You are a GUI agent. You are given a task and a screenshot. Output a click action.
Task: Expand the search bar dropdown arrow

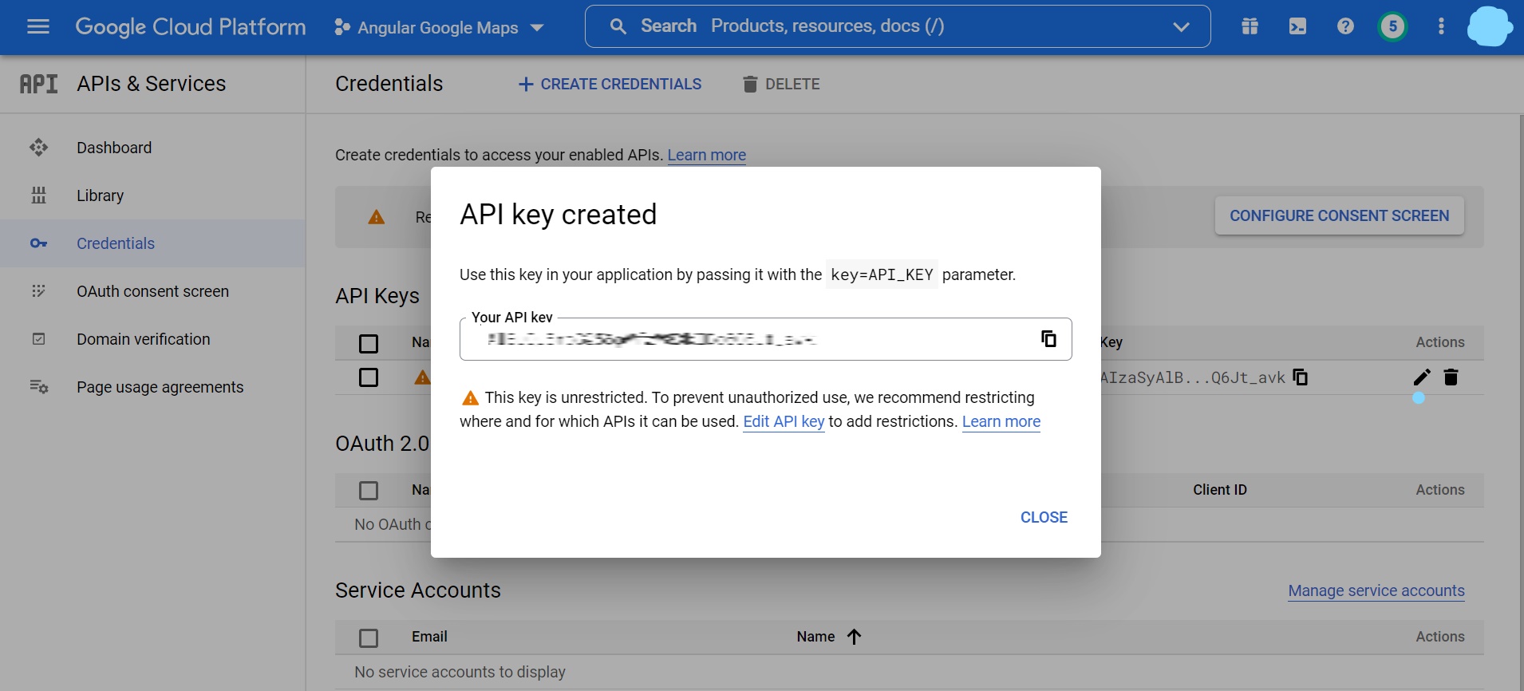(1181, 27)
